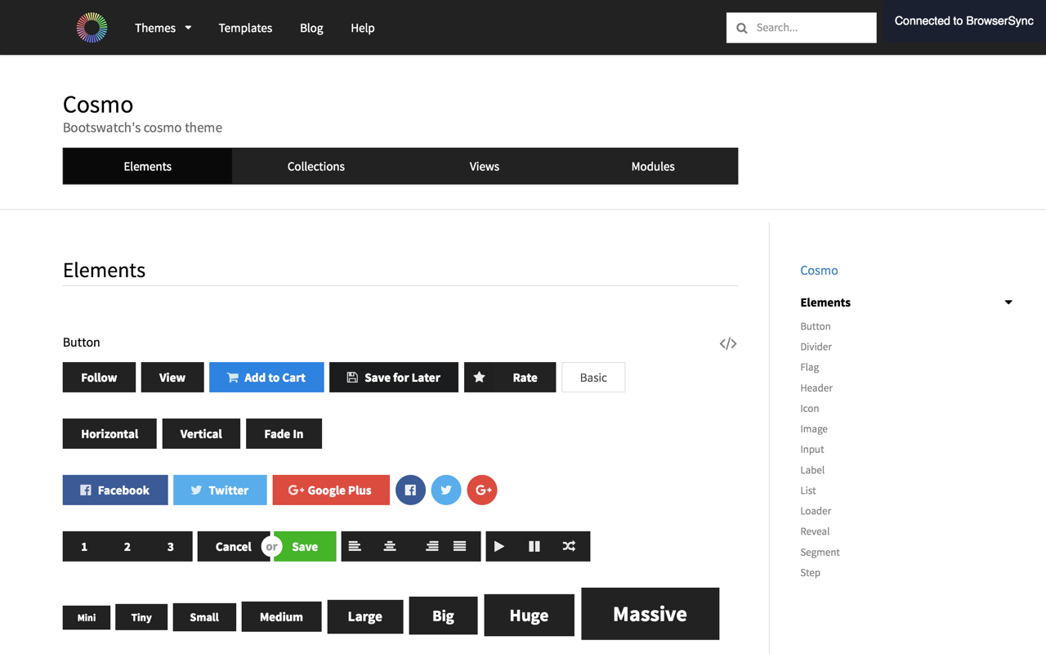Click the circular Twitter icon button
Viewport: 1046px width, 654px height.
pos(446,490)
